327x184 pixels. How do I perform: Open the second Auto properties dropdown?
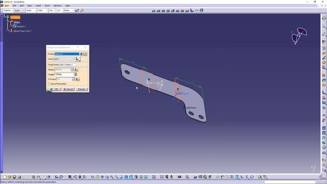(x=20, y=10)
